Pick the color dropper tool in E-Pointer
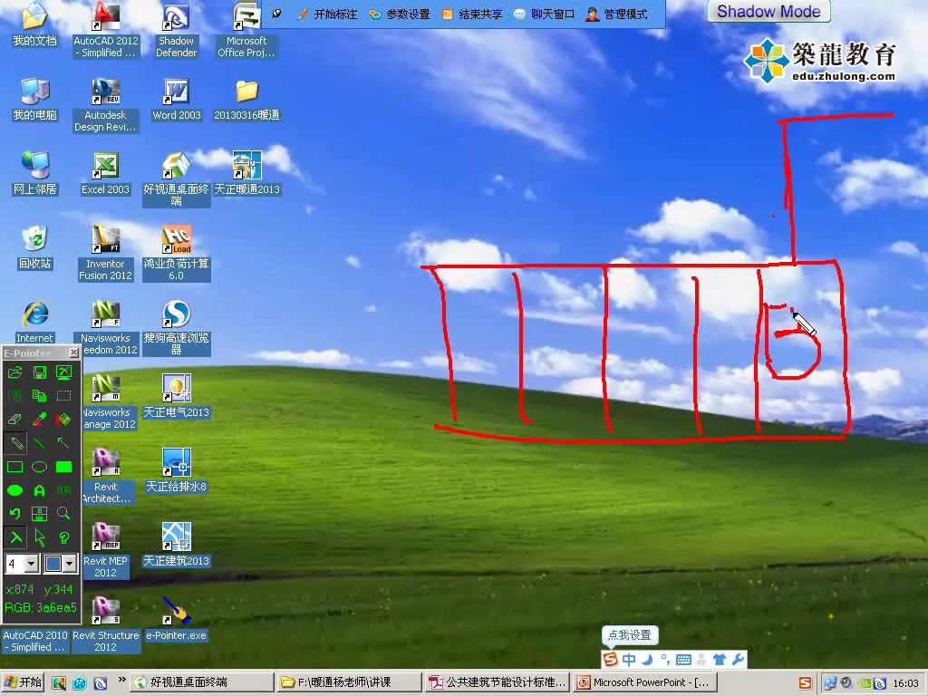 coord(39,420)
